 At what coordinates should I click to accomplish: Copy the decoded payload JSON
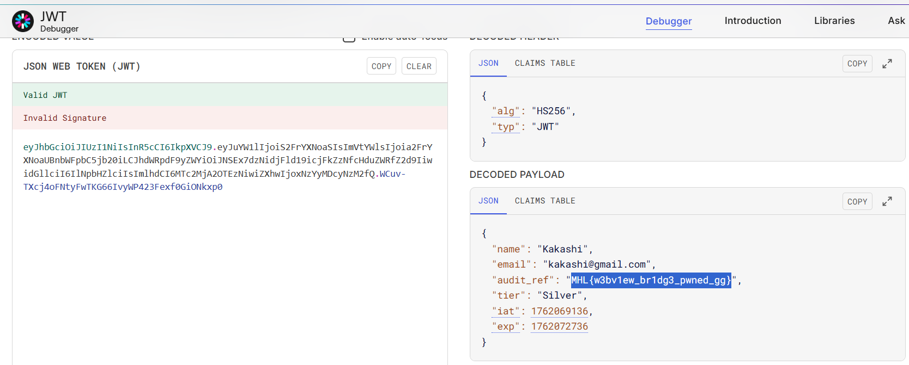(x=857, y=201)
